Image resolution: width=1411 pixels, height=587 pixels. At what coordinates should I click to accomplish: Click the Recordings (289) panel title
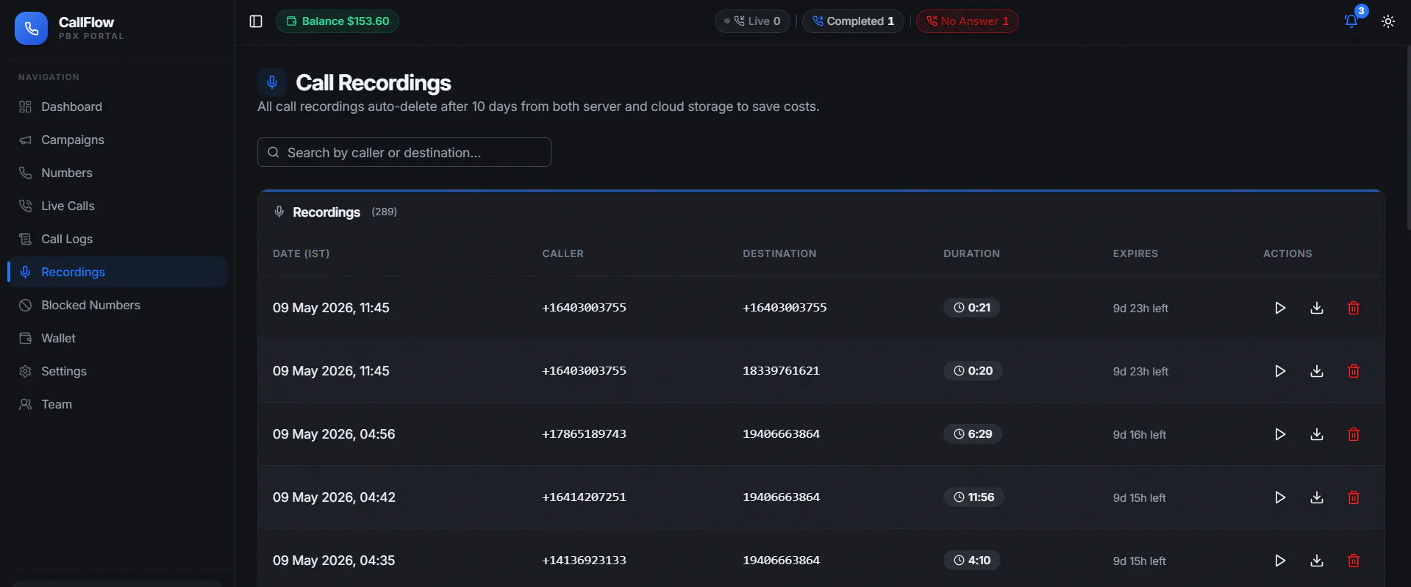click(x=335, y=212)
